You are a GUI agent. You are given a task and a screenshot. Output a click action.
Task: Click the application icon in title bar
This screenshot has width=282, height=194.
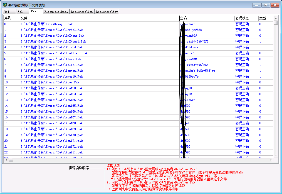point(5,5)
